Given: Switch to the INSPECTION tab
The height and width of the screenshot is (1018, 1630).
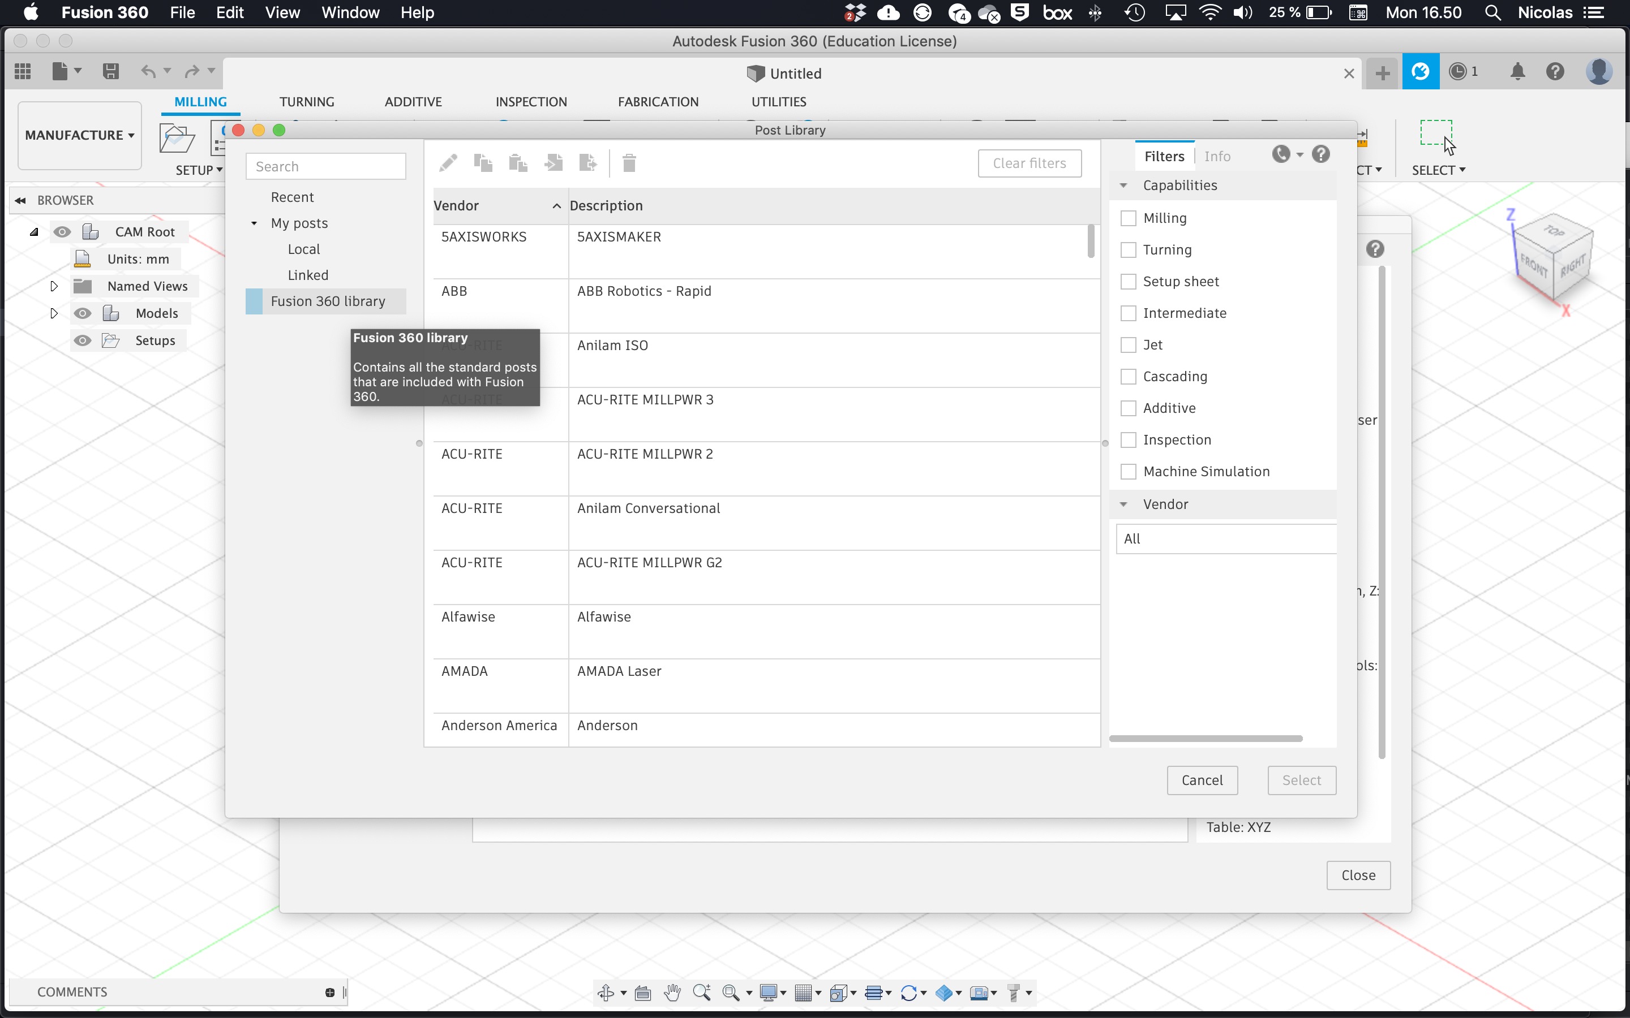Looking at the screenshot, I should click(x=531, y=102).
